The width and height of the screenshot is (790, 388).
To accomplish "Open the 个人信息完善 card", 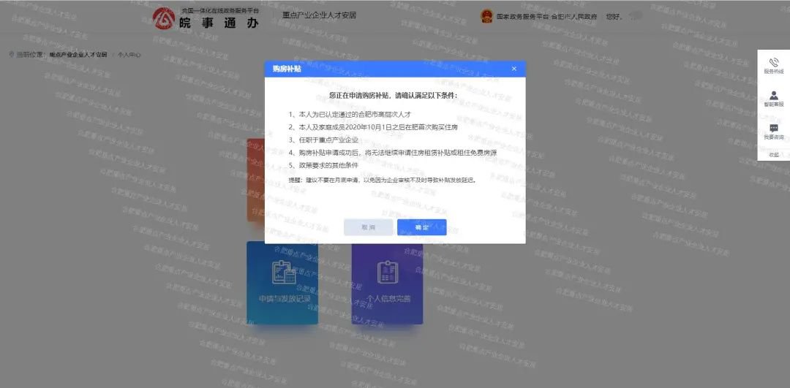I will click(x=388, y=284).
